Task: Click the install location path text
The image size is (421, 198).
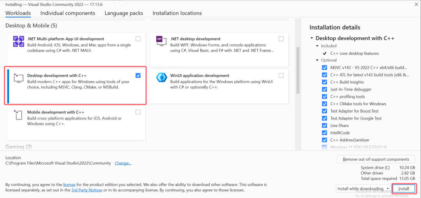Action: [58, 163]
